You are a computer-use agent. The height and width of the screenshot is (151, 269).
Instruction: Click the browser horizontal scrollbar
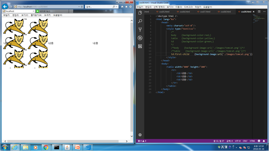click(63, 141)
